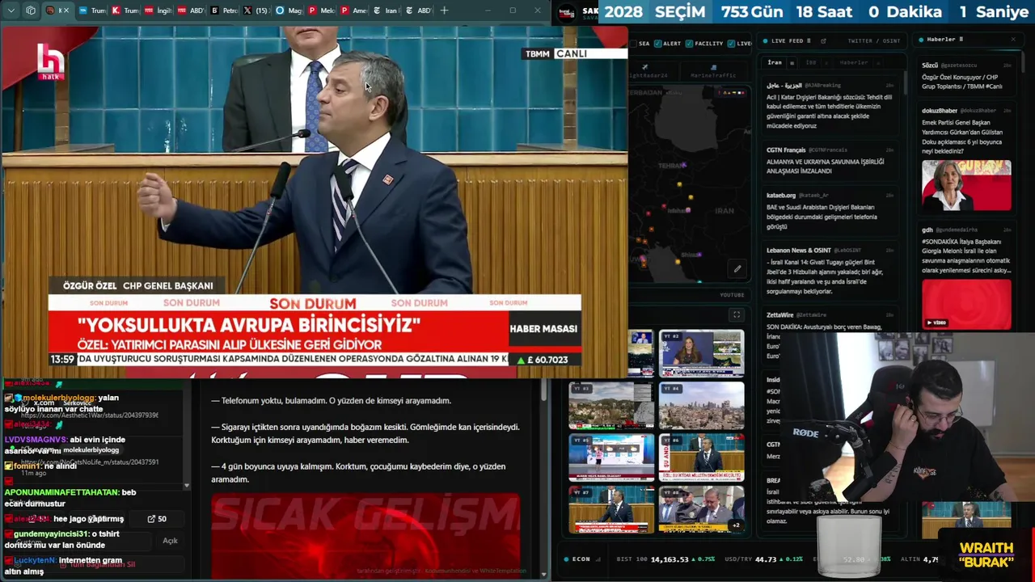Click the BIST 100 ticker value
Viewport: 1035px width, 582px height.
pyautogui.click(x=669, y=559)
